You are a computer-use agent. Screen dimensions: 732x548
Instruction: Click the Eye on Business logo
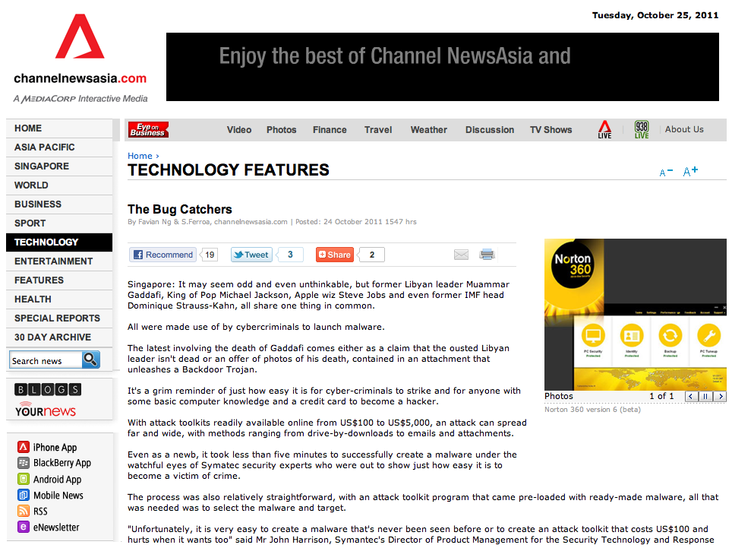pos(148,130)
